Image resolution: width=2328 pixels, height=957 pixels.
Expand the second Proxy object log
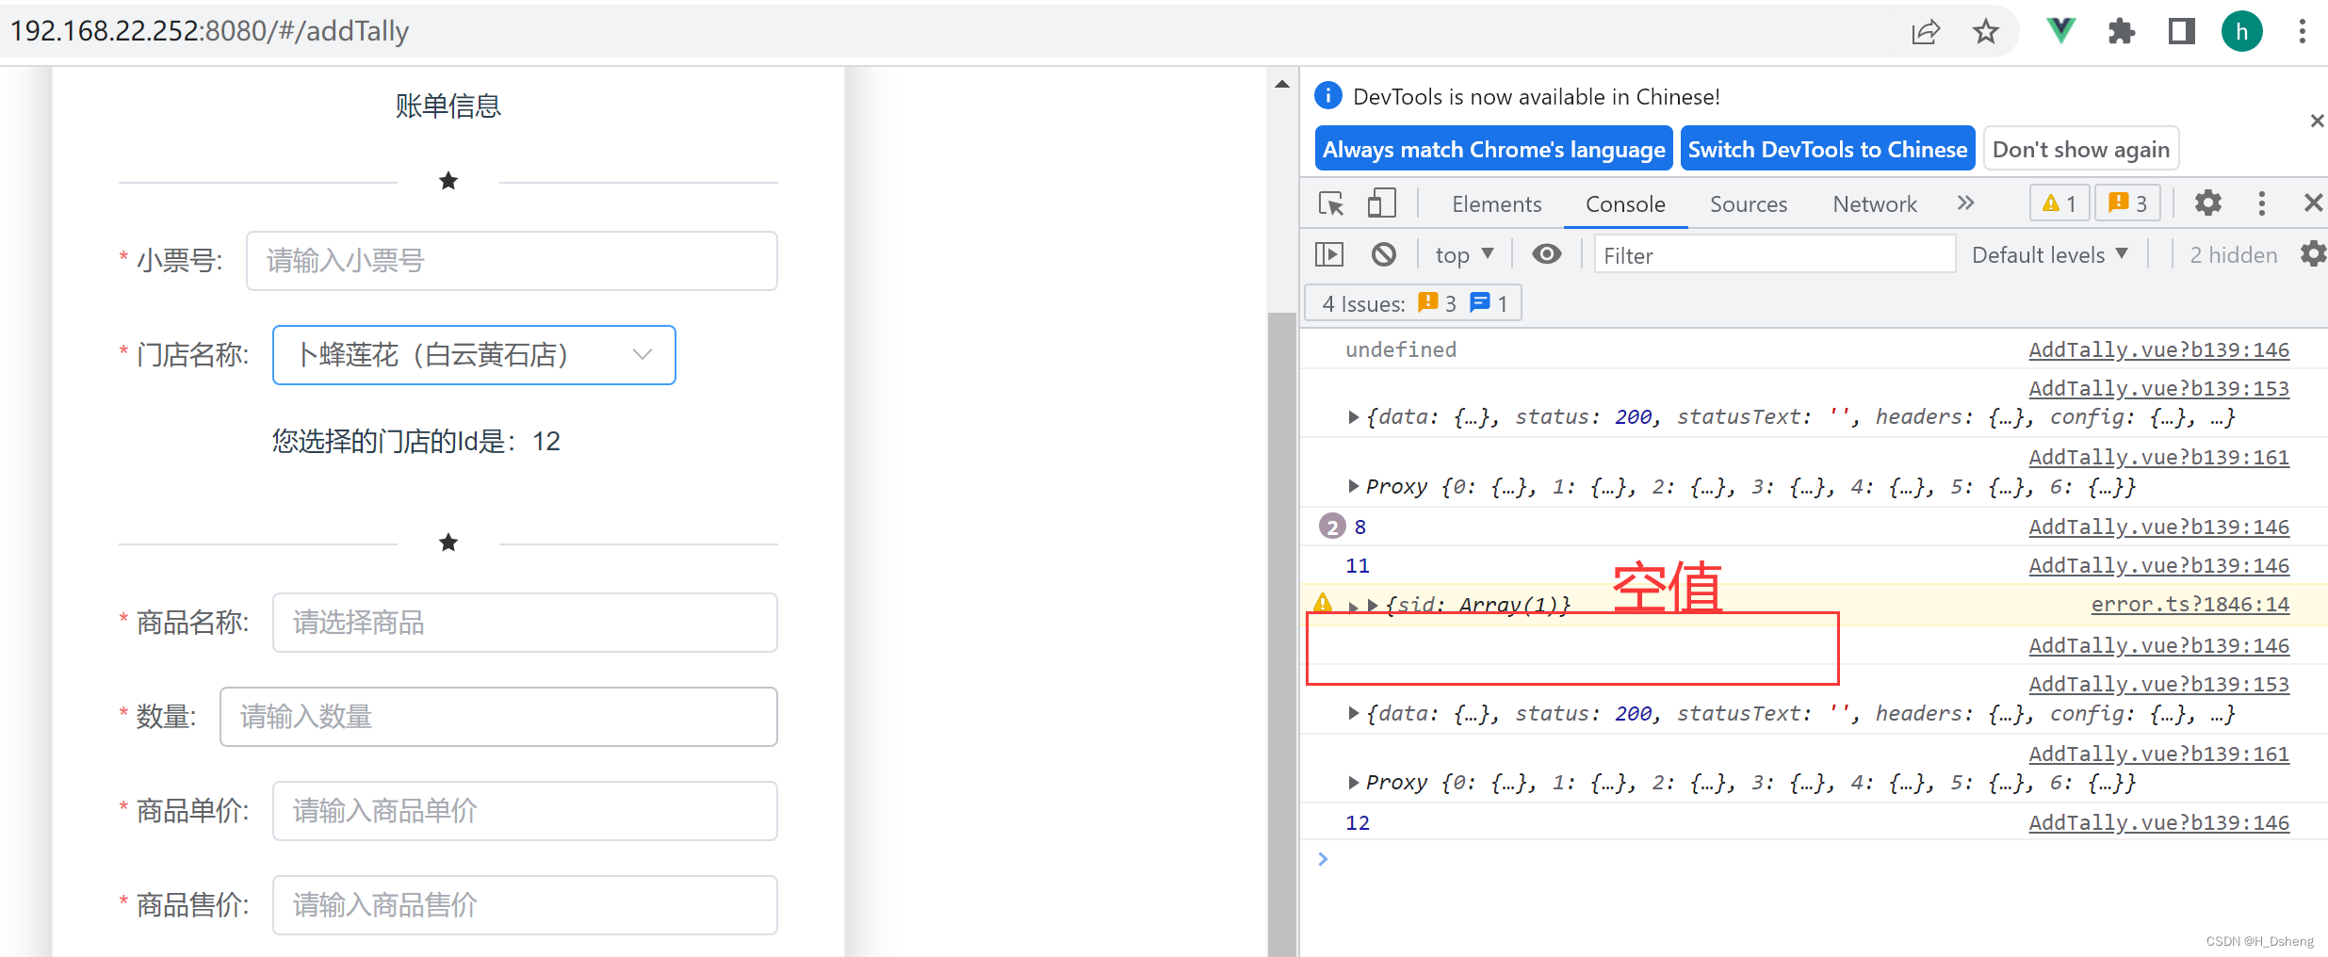1353,783
